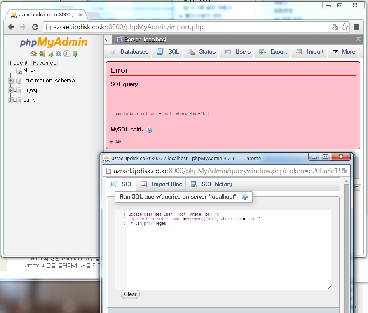Open the SQL history tab
Viewport: 368px width, 313px height.
click(x=211, y=184)
